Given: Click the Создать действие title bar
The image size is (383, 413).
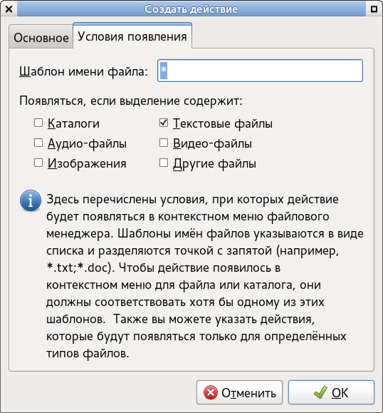Looking at the screenshot, I should [191, 9].
